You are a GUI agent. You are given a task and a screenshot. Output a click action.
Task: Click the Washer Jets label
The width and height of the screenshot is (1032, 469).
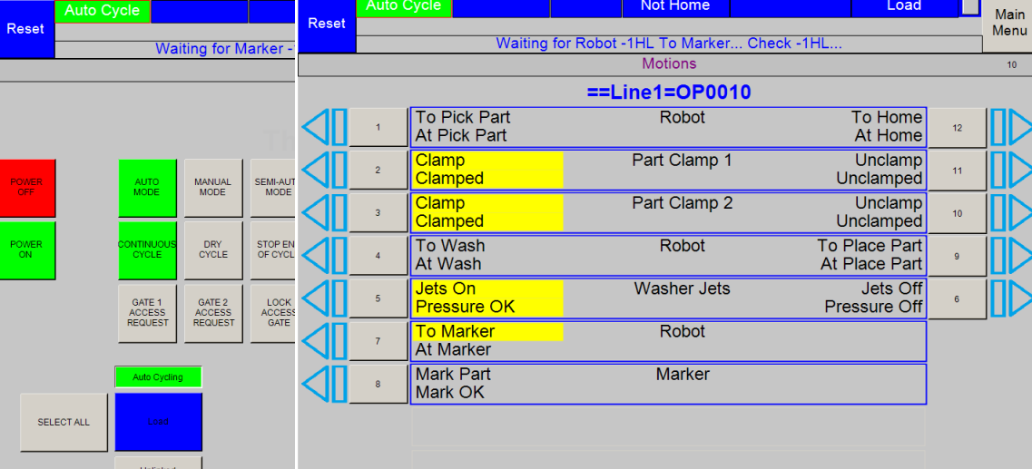(682, 288)
